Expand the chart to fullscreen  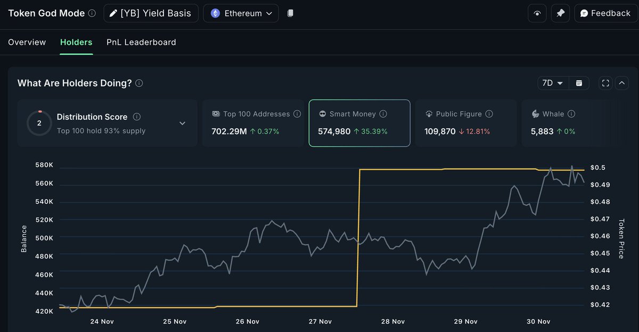pyautogui.click(x=605, y=83)
